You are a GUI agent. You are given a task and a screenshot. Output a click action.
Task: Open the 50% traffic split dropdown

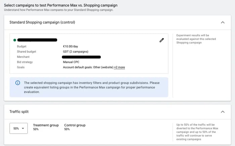[x=18, y=128]
